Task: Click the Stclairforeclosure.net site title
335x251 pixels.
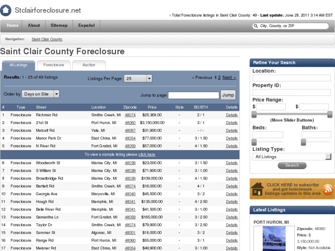Action: click(48, 10)
